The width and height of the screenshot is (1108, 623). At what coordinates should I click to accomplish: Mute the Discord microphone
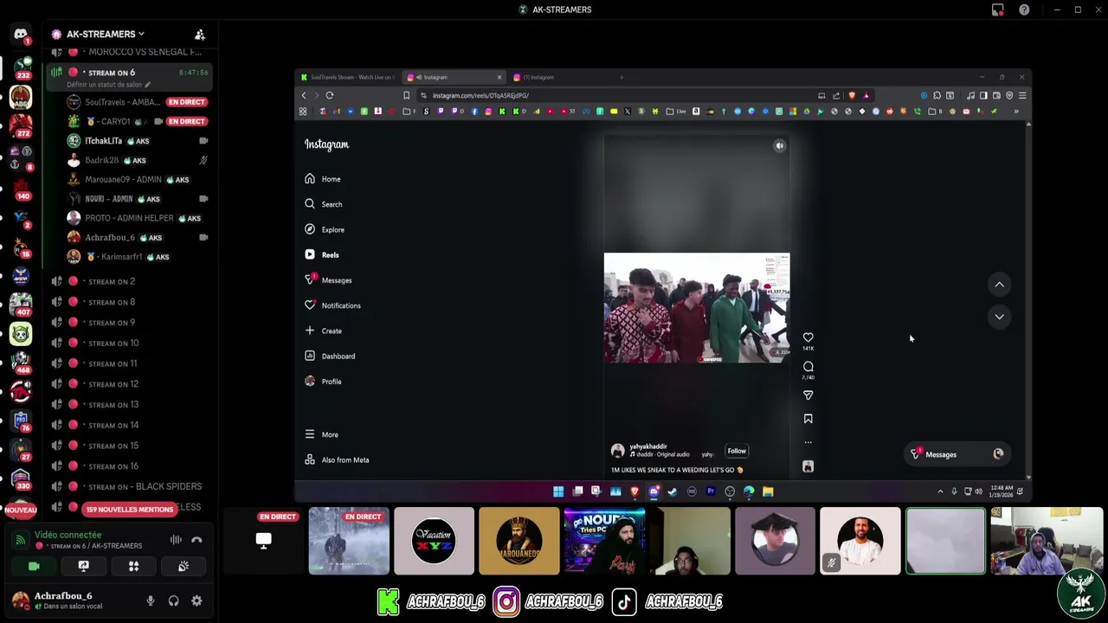coord(151,601)
